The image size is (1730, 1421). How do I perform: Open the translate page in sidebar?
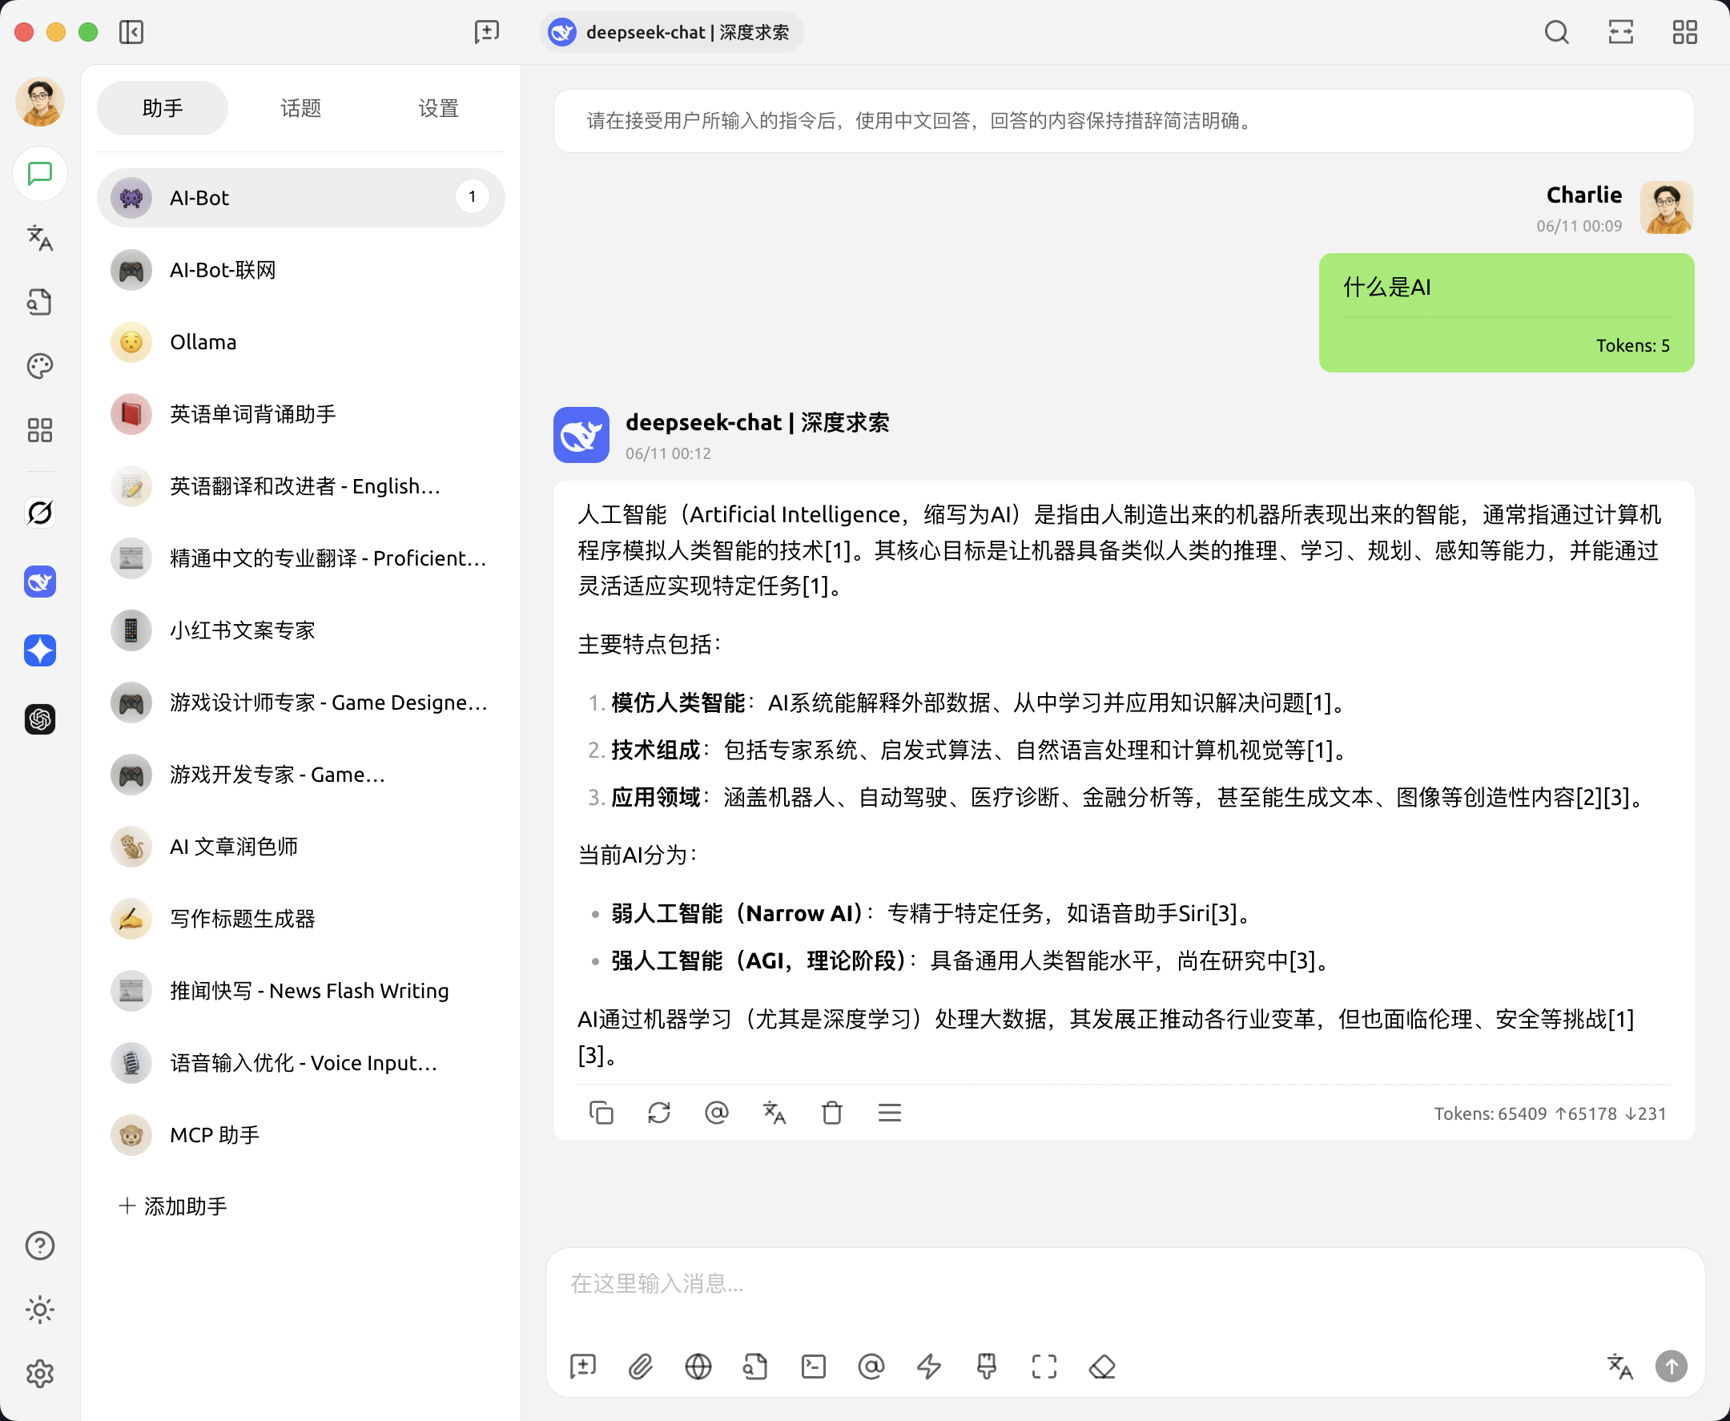[40, 238]
